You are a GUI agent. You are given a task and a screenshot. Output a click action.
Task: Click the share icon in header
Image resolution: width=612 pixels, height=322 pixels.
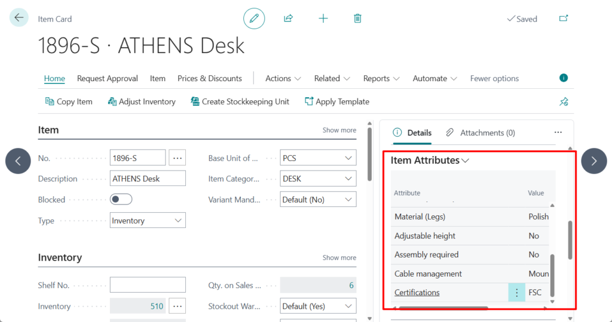tap(288, 18)
